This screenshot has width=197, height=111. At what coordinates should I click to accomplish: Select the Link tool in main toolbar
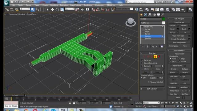(7, 10)
